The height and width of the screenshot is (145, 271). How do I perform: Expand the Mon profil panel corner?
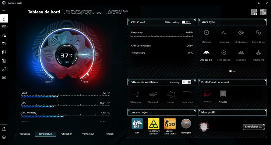(265, 110)
